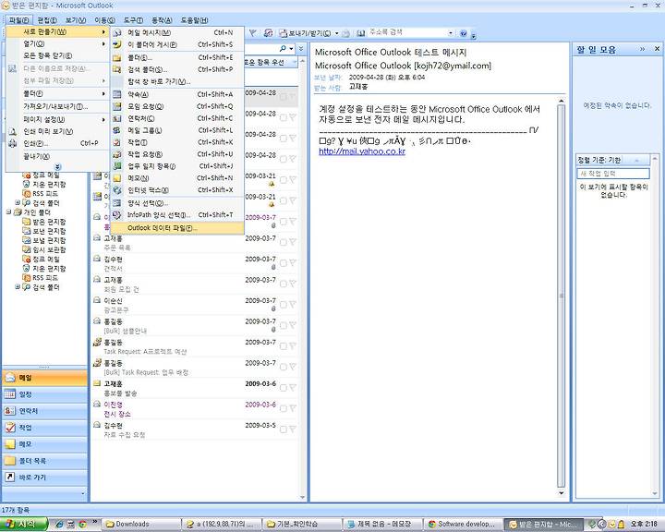Expand the 검색 폴더 node under 개인 폴더
The image size is (665, 532).
pyautogui.click(x=18, y=287)
